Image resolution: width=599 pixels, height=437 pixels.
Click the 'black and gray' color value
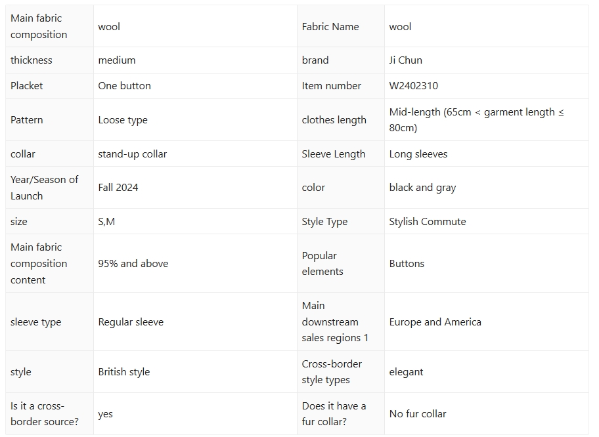(x=422, y=188)
